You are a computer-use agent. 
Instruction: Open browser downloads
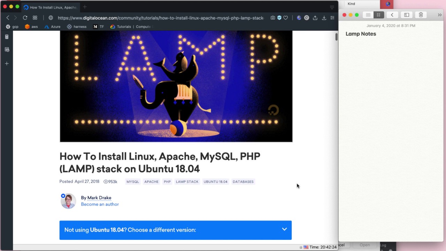(x=324, y=18)
